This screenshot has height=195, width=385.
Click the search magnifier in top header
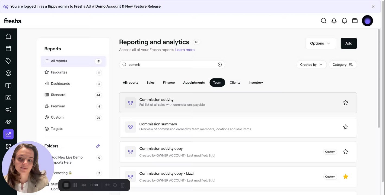tap(324, 21)
